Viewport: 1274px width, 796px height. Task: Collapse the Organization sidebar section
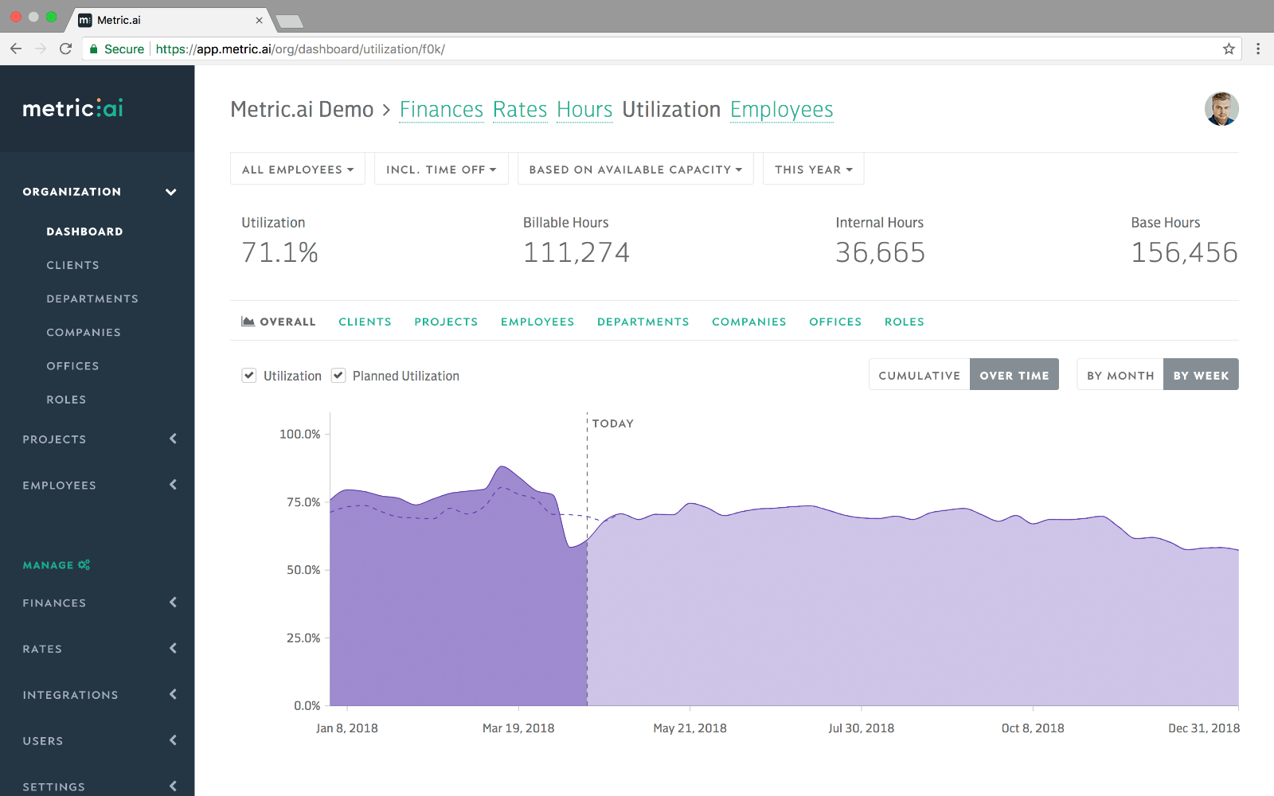[x=97, y=192]
